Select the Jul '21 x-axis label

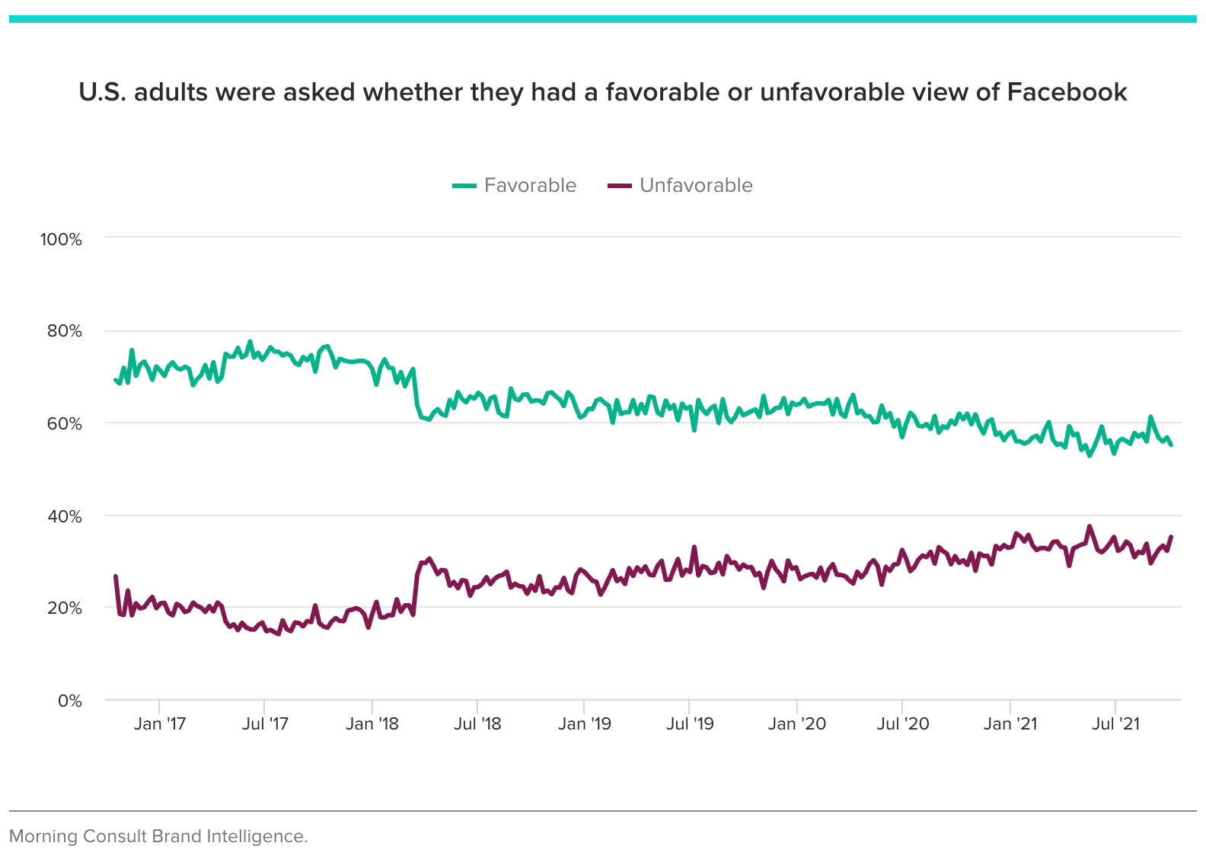click(1115, 723)
